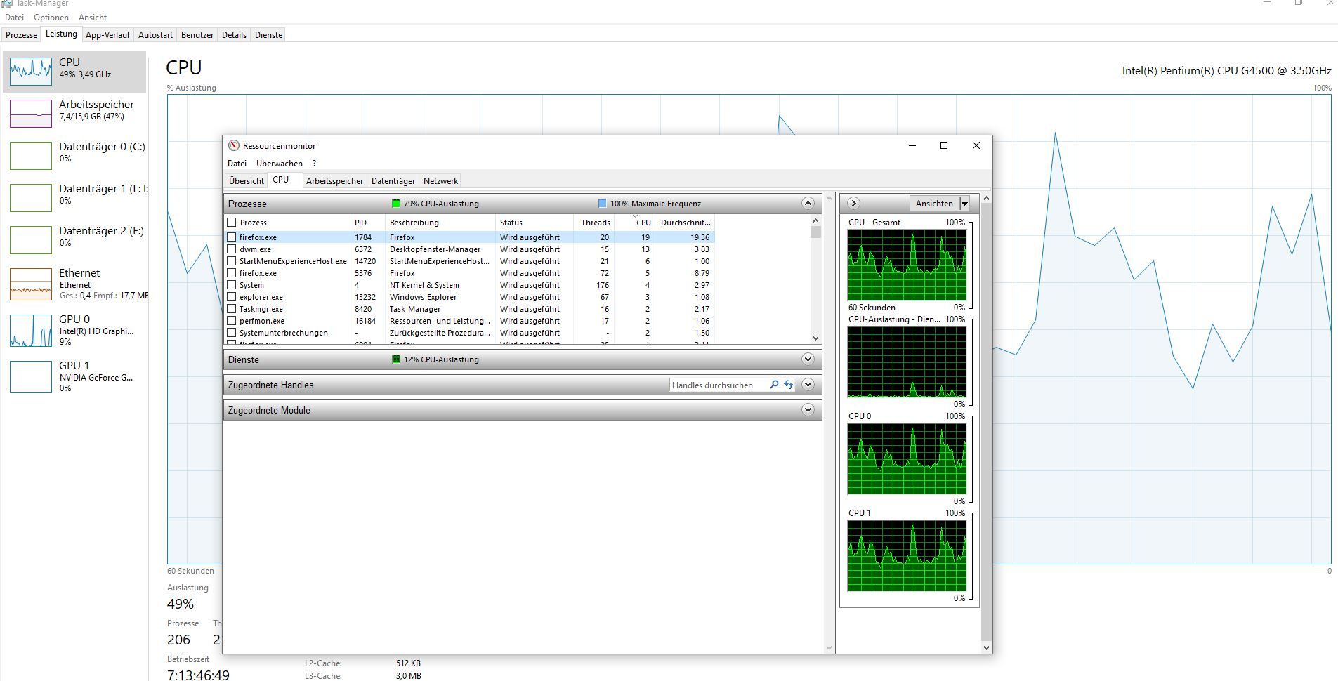Collapse the graphs pane with arrow button
Image resolution: width=1338 pixels, height=681 pixels.
click(853, 204)
